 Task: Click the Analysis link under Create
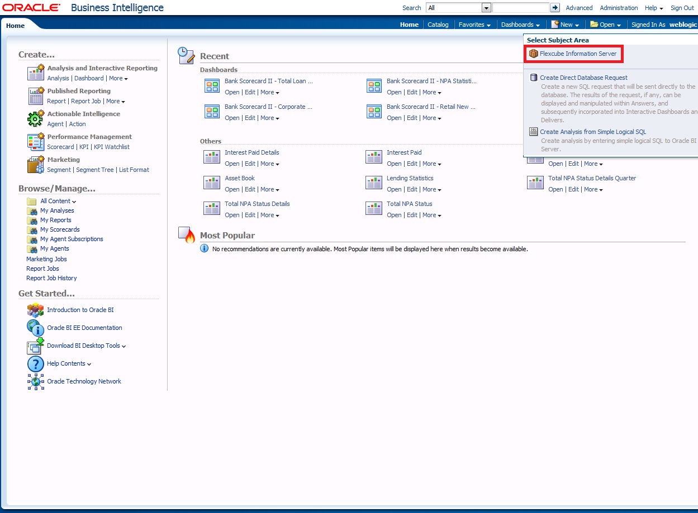pos(58,78)
